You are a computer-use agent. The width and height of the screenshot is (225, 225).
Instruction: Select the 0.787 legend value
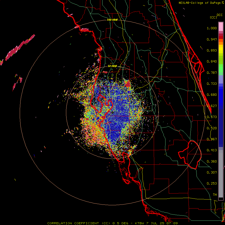(212, 72)
